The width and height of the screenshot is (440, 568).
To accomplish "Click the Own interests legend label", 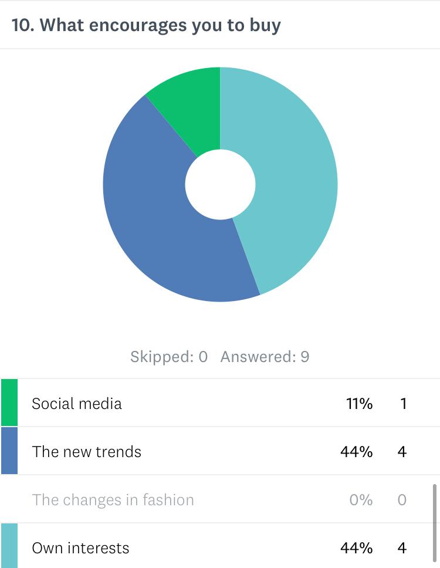I will pos(80,548).
